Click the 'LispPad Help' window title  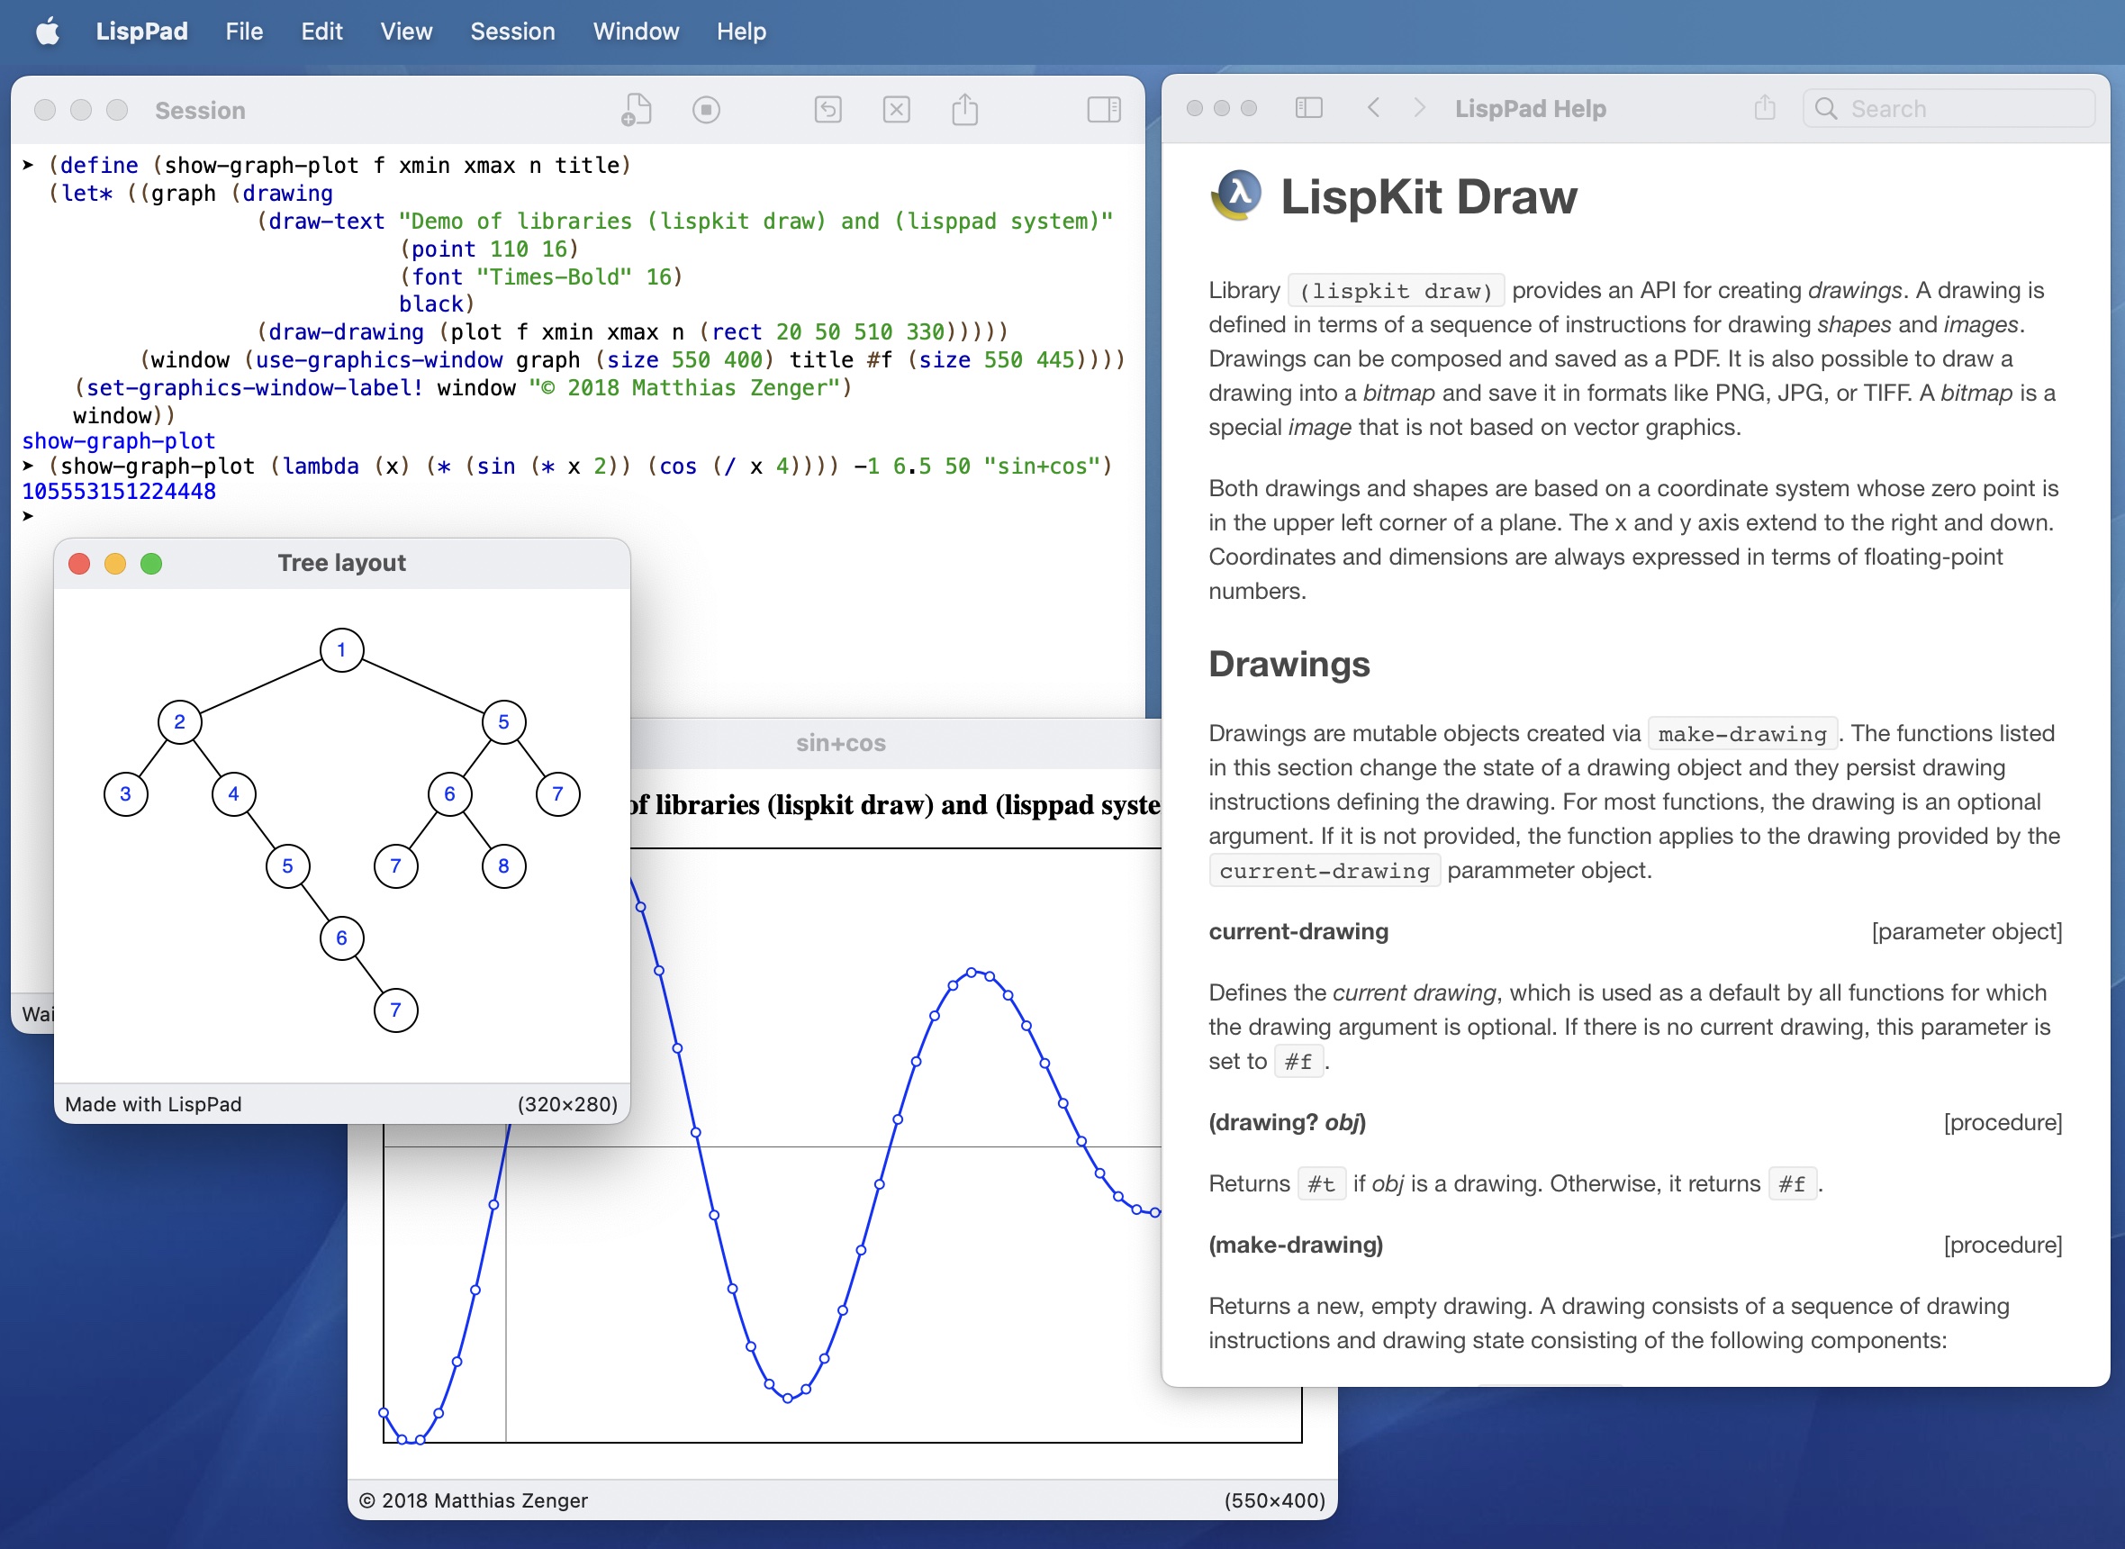[1530, 109]
